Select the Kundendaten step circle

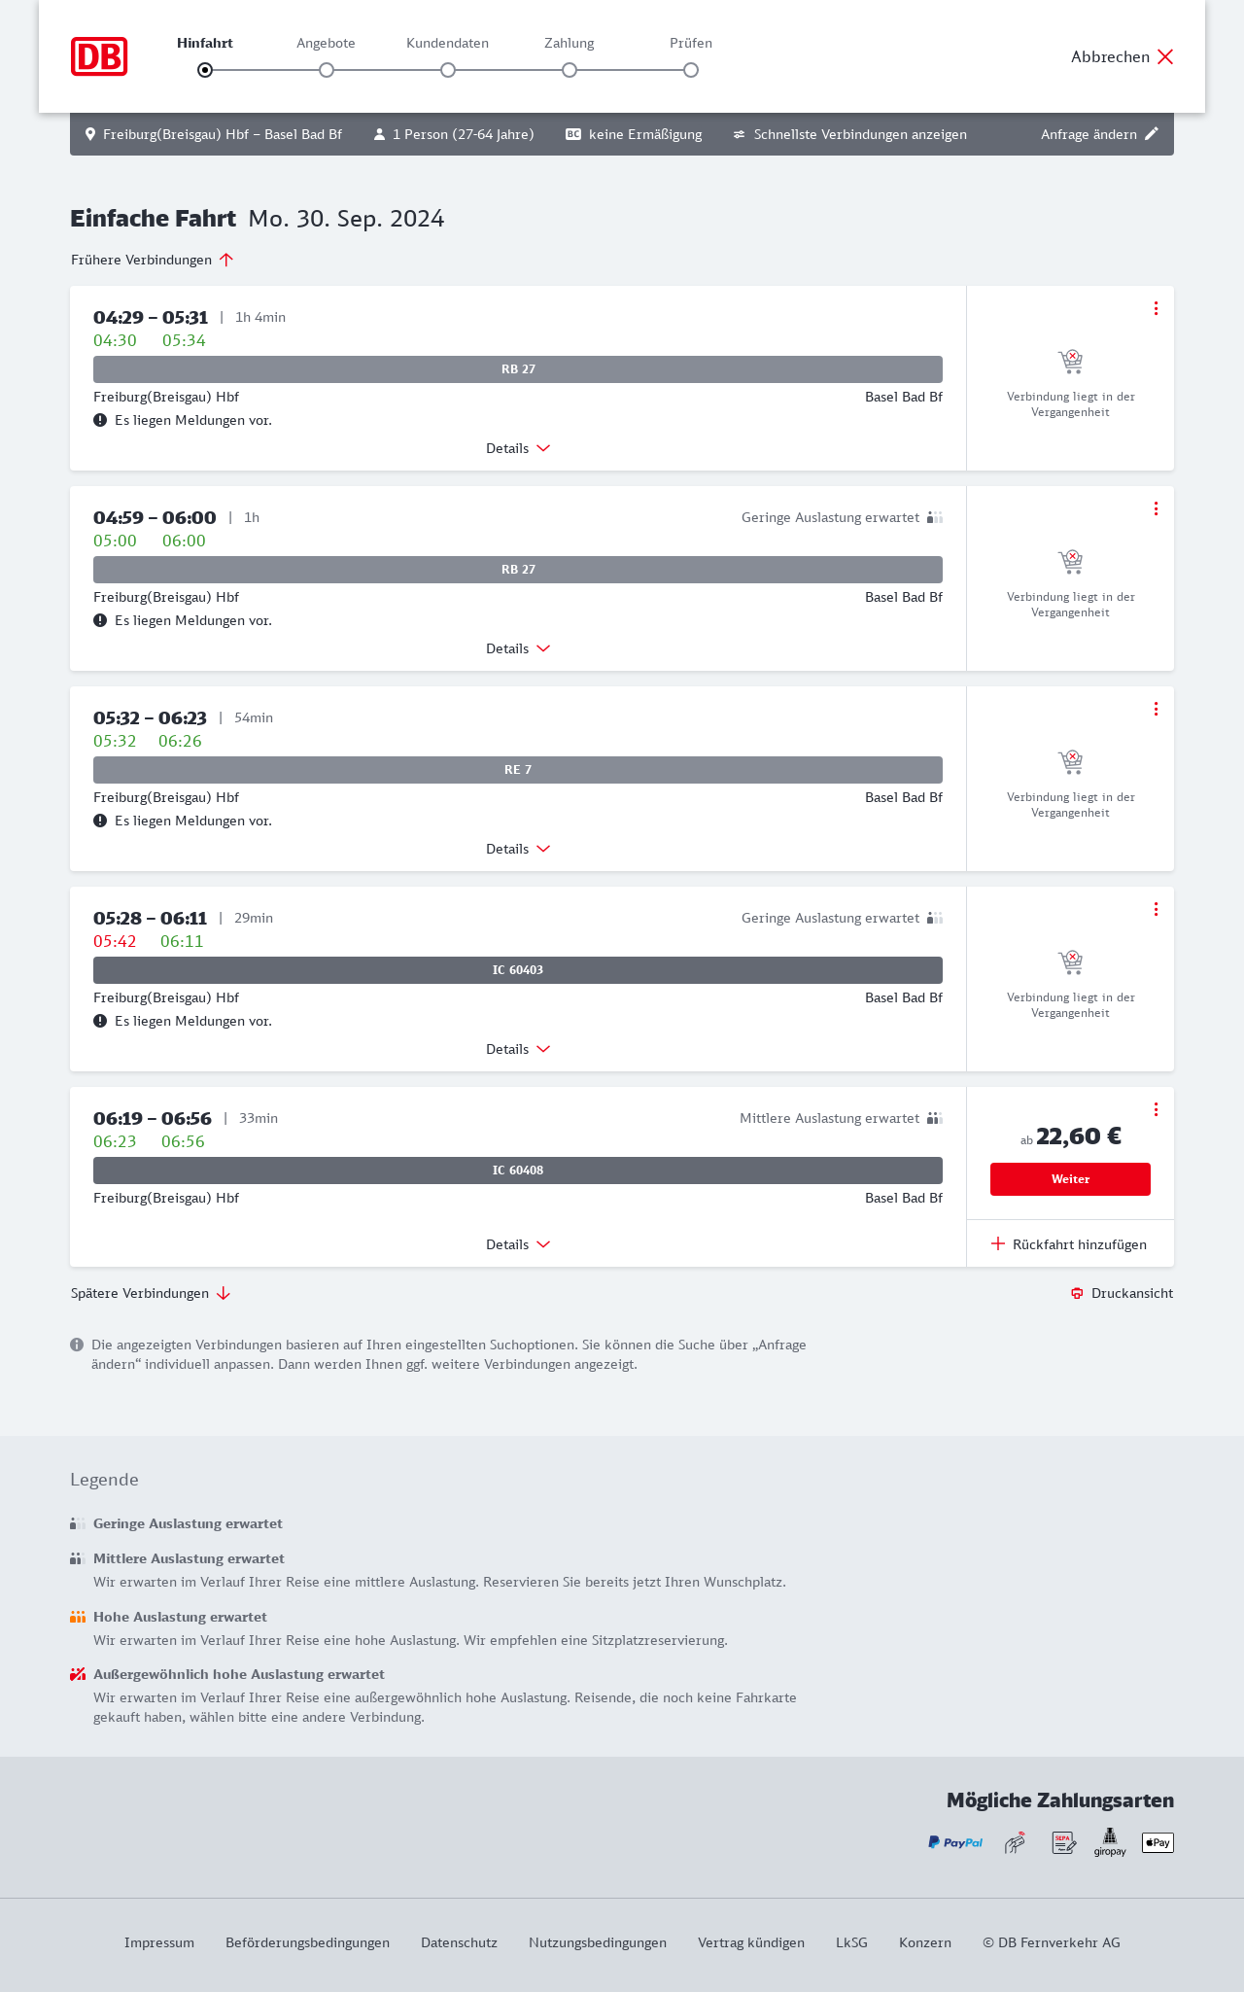(x=448, y=70)
